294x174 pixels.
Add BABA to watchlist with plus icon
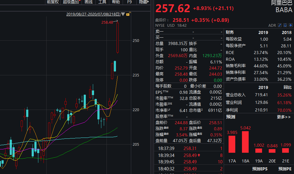(291, 25)
